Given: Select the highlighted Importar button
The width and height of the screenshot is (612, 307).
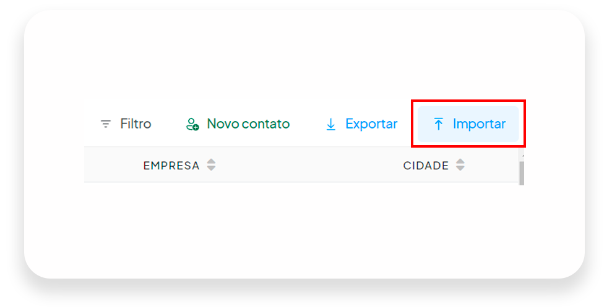Looking at the screenshot, I should [468, 124].
